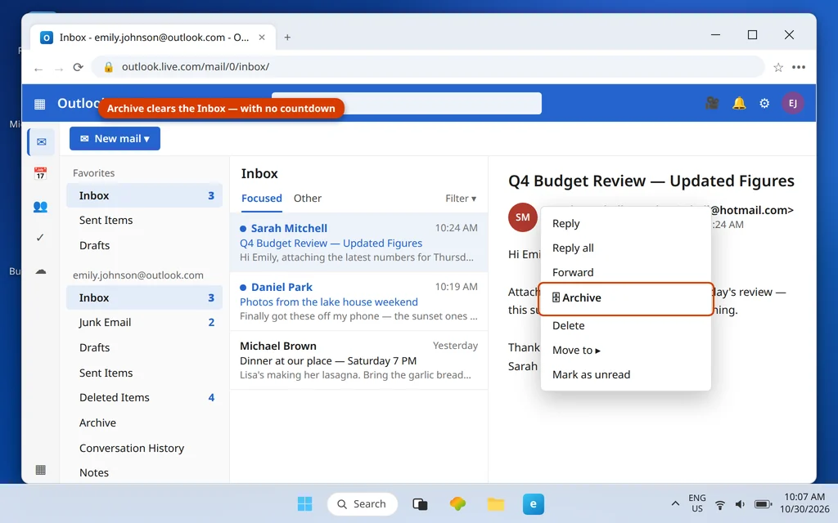Viewport: 838px width, 523px height.
Task: Open the To Do checkmark icon
Action: click(40, 238)
